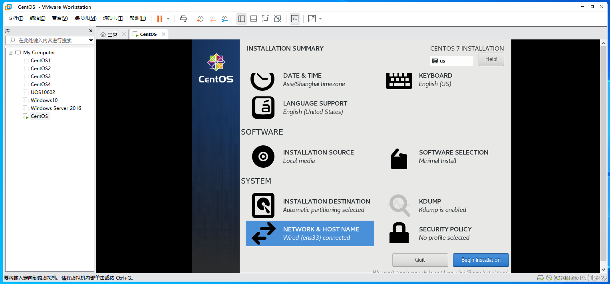
Task: Open INSTALLATION SOURCE disc icon
Action: pos(263,157)
